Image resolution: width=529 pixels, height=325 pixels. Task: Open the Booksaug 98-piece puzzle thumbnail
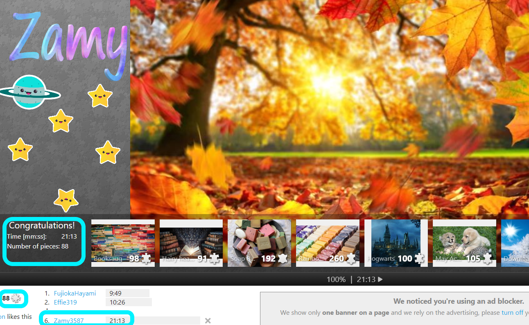[123, 243]
